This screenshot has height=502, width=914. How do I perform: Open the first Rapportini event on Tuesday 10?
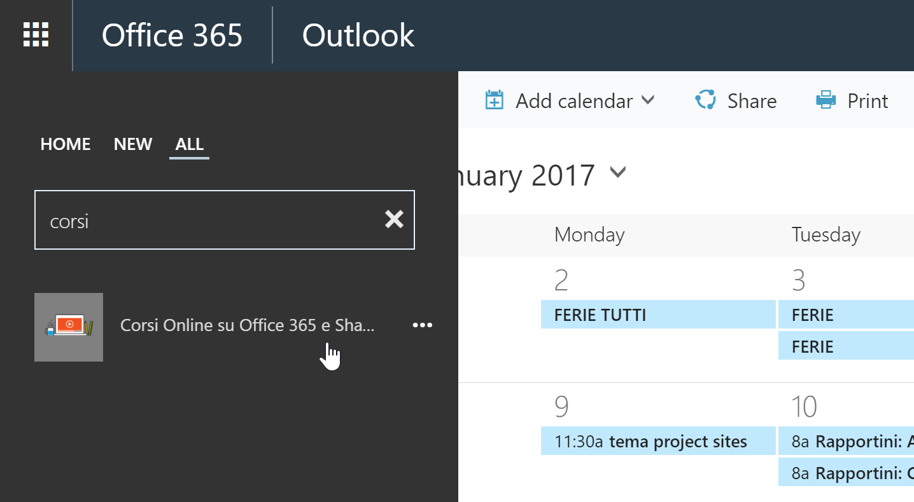847,442
